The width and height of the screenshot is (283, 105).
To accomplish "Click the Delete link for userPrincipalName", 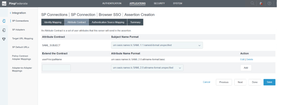I will click(250, 59).
